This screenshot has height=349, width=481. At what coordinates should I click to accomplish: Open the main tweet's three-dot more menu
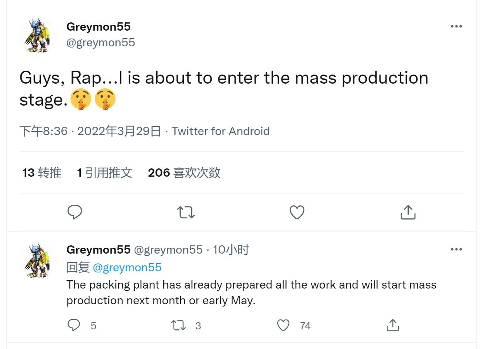tap(456, 26)
